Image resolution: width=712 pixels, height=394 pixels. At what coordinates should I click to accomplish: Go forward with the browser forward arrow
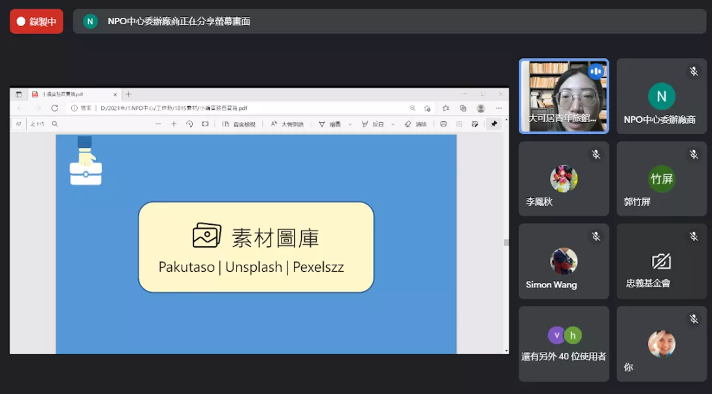[37, 108]
